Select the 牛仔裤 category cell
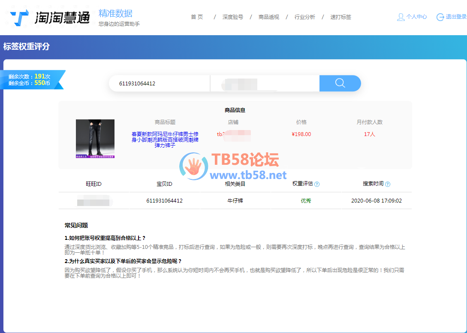This screenshot has width=467, height=333. (235, 201)
